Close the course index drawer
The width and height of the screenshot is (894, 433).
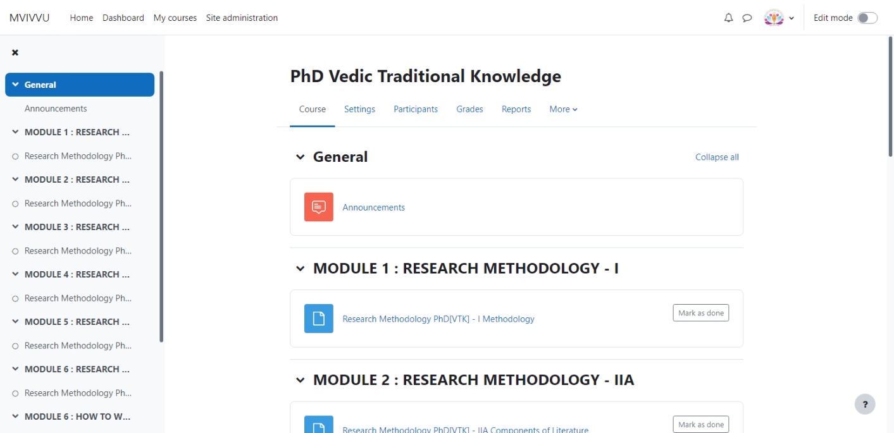click(15, 52)
